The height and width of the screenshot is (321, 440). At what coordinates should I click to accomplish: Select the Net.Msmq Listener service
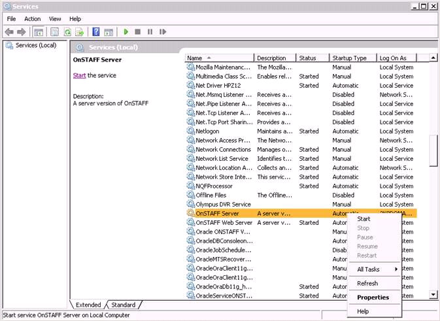[x=301, y=95]
